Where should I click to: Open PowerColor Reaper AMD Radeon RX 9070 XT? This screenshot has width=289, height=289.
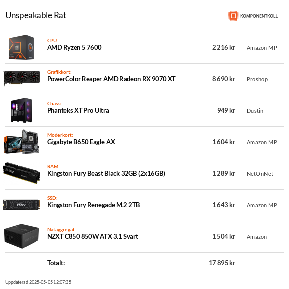coord(111,79)
